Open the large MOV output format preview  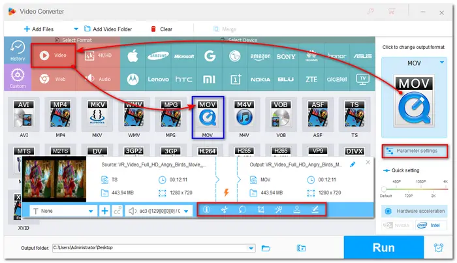(414, 101)
